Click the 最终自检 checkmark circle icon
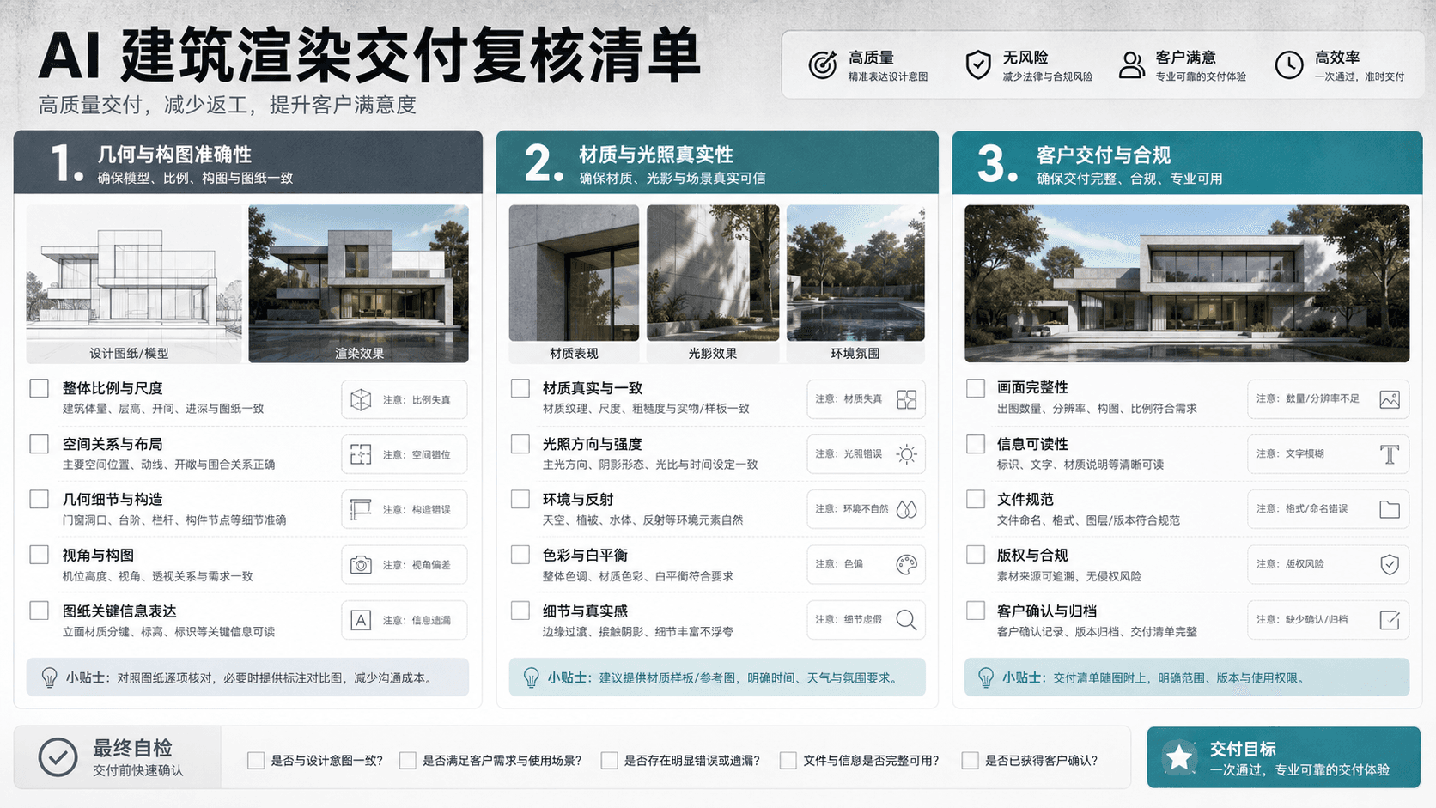The image size is (1436, 808). pyautogui.click(x=58, y=757)
